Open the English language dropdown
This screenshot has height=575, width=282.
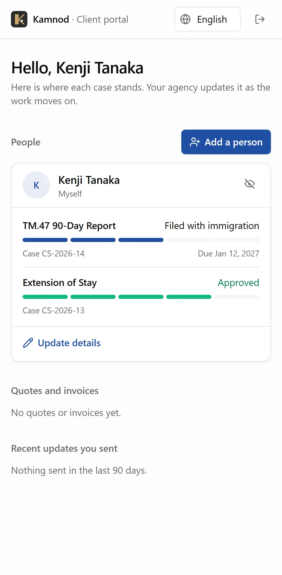207,19
